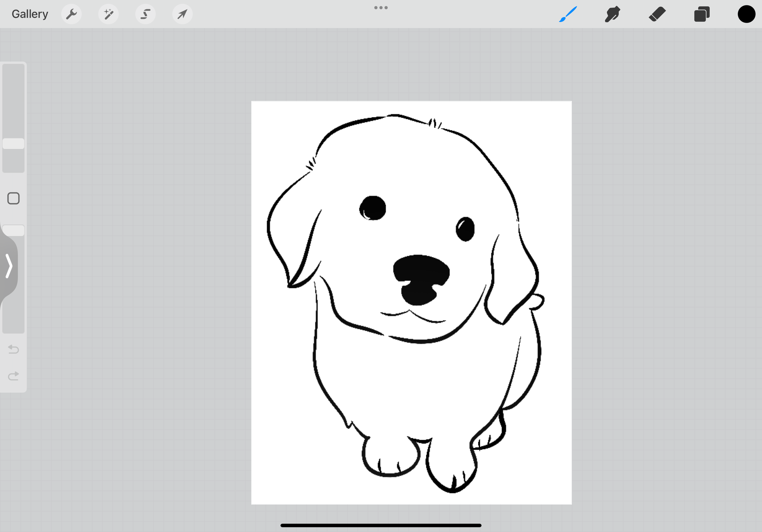Image resolution: width=762 pixels, height=532 pixels.
Task: Redo the undone stroke
Action: pos(13,376)
